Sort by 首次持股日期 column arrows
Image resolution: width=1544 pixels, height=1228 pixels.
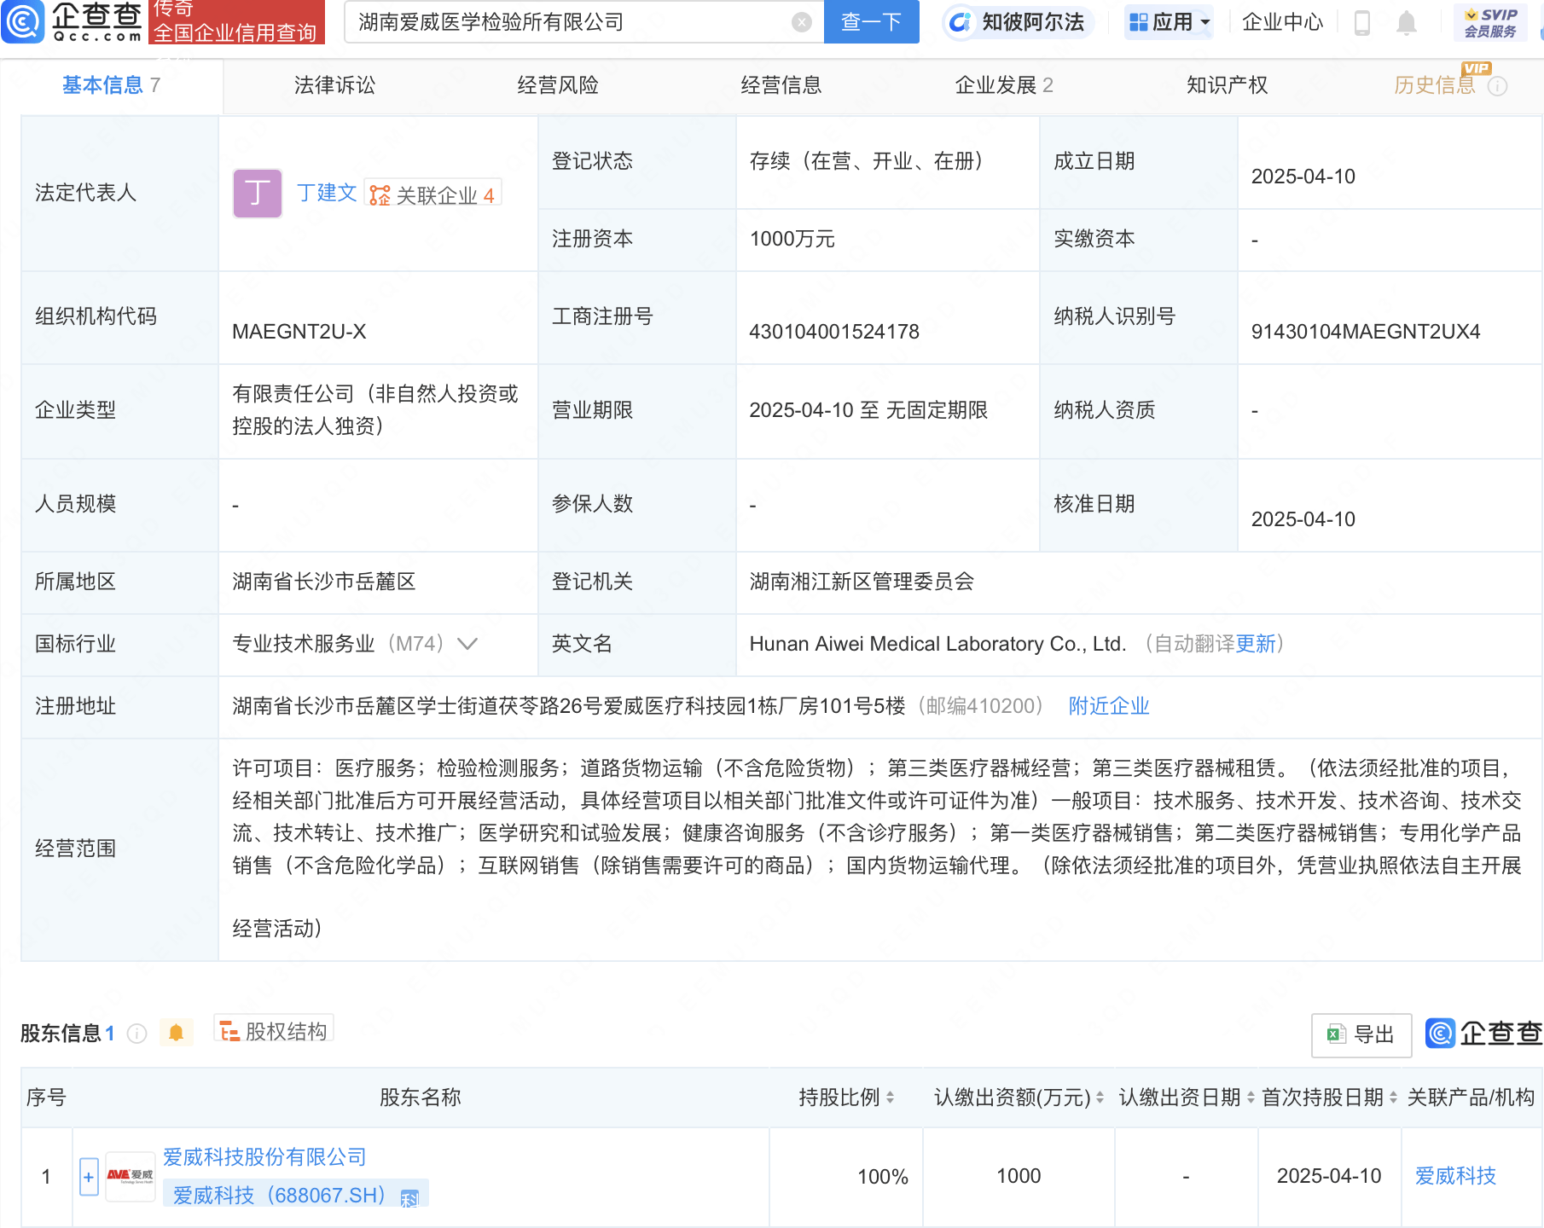[1393, 1098]
